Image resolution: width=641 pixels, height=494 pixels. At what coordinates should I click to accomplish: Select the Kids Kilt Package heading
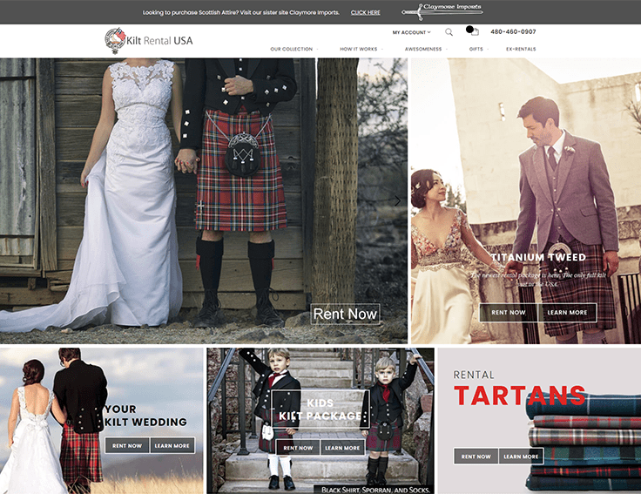click(320, 409)
